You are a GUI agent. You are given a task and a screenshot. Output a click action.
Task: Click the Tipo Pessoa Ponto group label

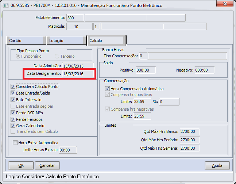33,51
